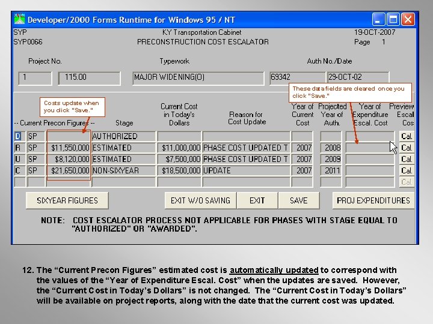Click precon figure $11,550,000
The image size is (433, 324).
[x=69, y=148]
